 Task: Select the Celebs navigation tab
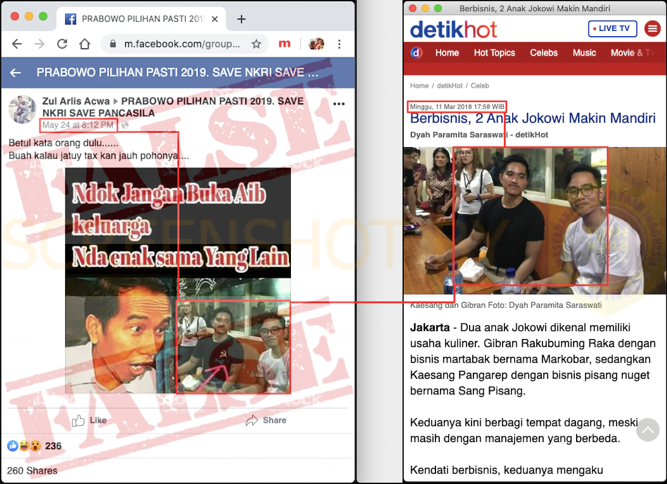click(x=544, y=53)
